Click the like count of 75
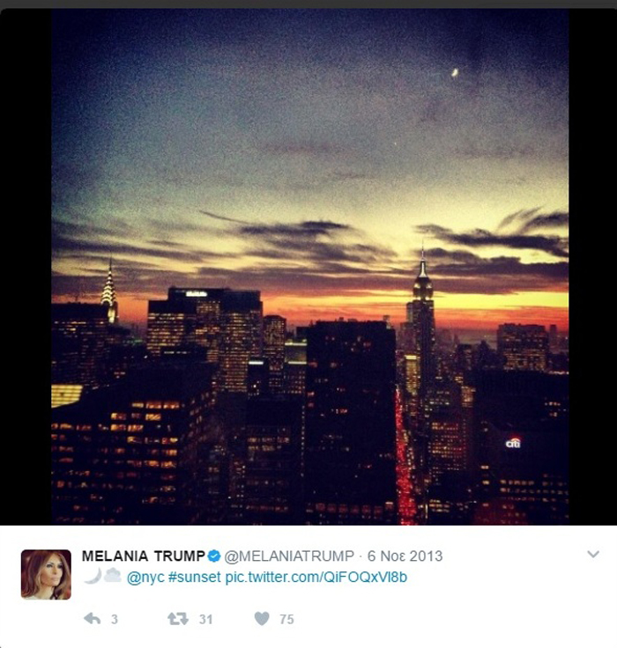The image size is (617, 648). click(x=286, y=619)
